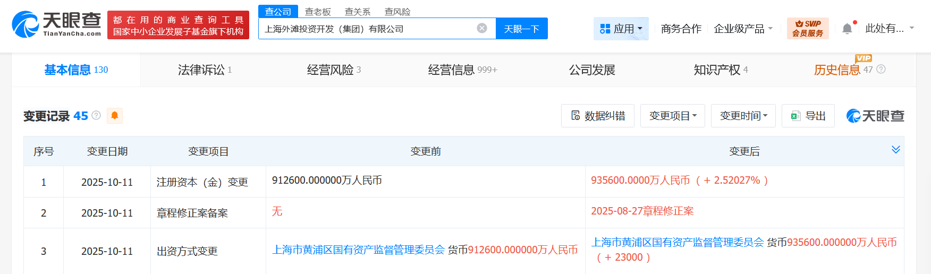This screenshot has height=274, width=931.
Task: Open the 应用 apps dropdown
Action: pyautogui.click(x=621, y=29)
